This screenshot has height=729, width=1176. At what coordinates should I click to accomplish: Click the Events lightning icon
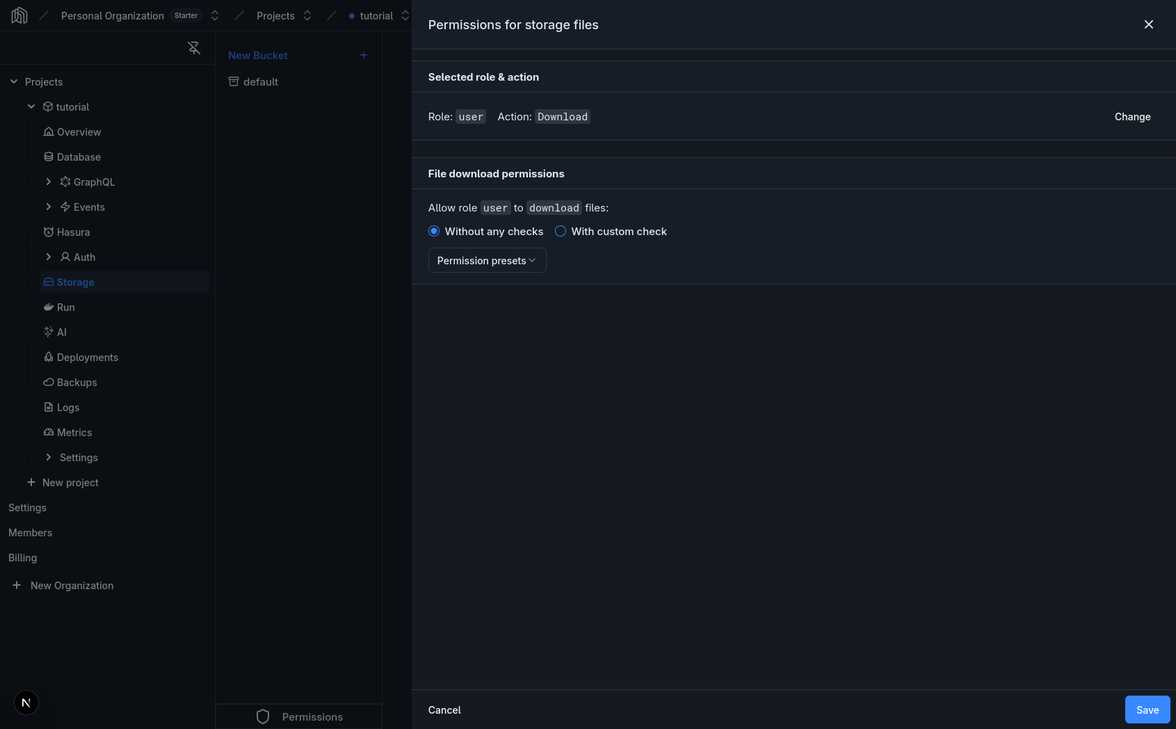tap(65, 207)
